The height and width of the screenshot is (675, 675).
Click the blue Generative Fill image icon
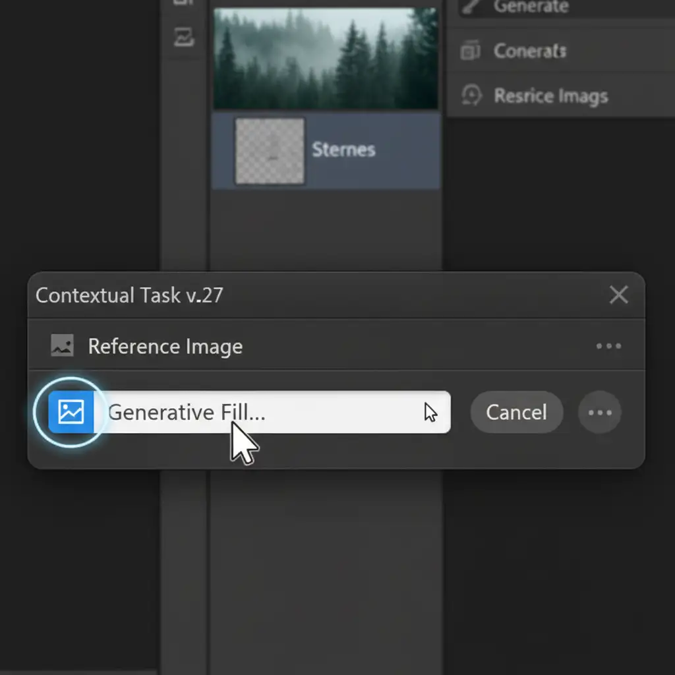[x=71, y=412]
